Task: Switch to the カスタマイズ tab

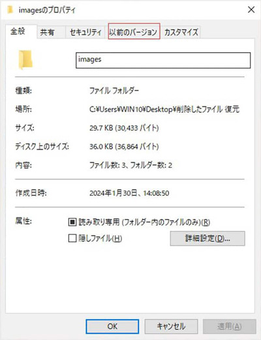Action: click(x=181, y=33)
